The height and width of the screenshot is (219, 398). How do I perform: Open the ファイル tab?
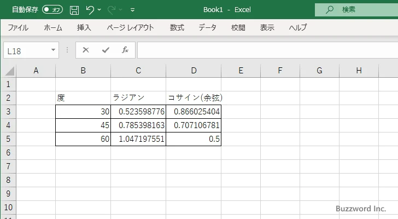18,27
